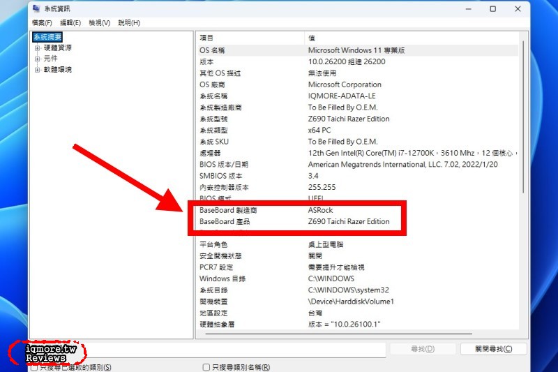Image resolution: width=558 pixels, height=372 pixels.
Task: Select the OS 名稱 row
Action: (x=358, y=50)
